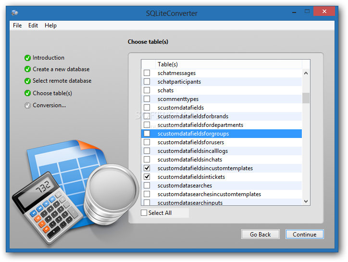Select the scustomdatasearchinputs row text
Image resolution: width=348 pixels, height=262 pixels.
(x=190, y=202)
